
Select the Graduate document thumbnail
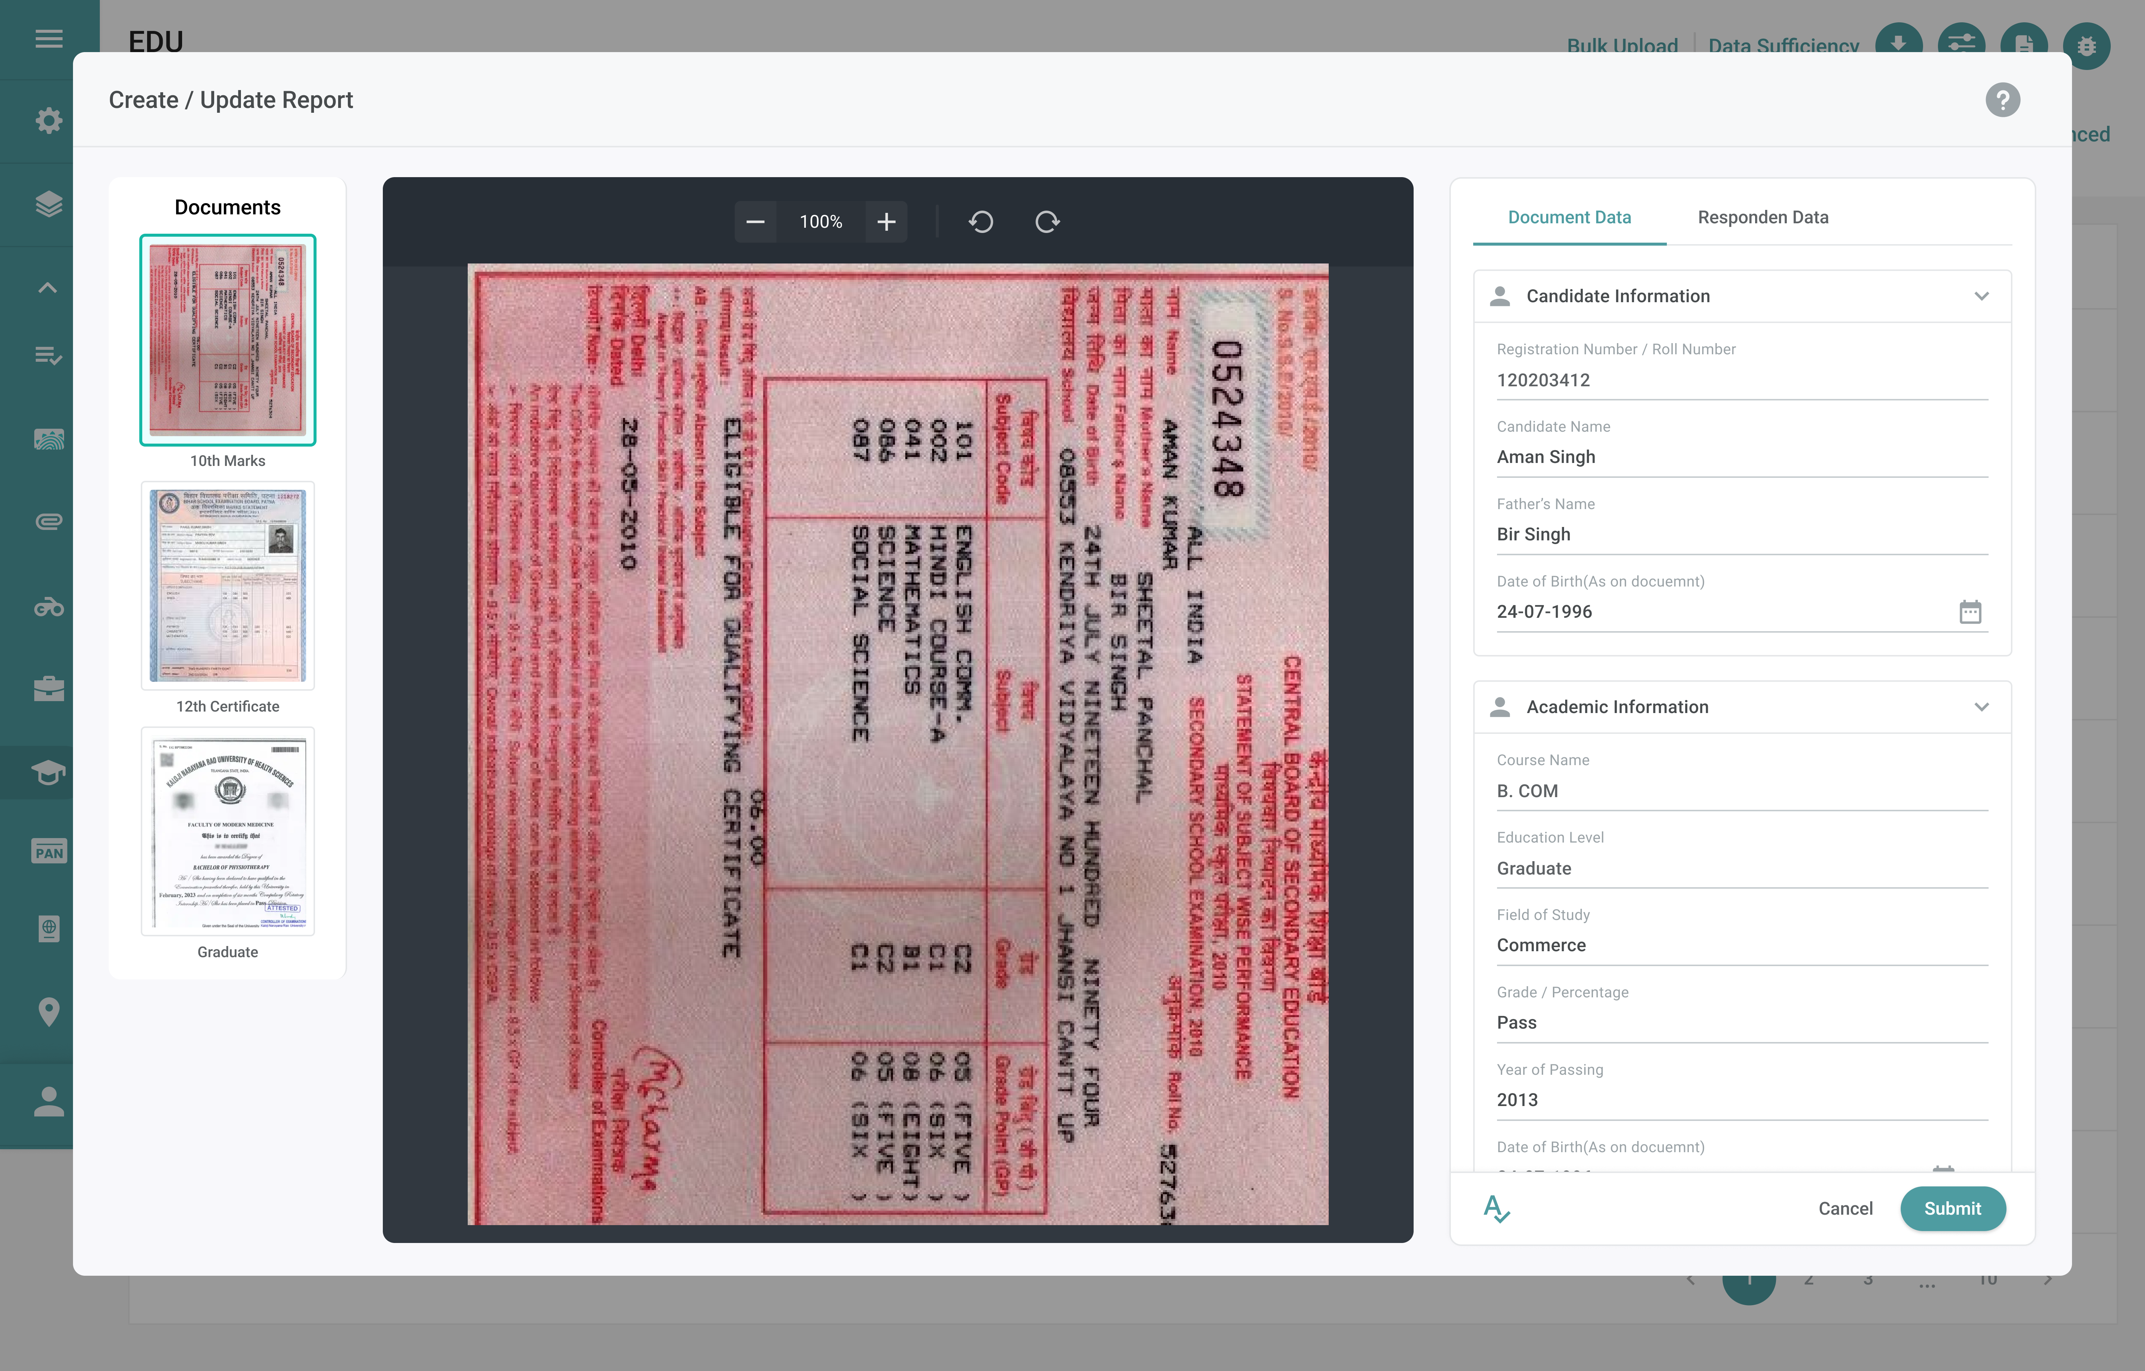[228, 831]
